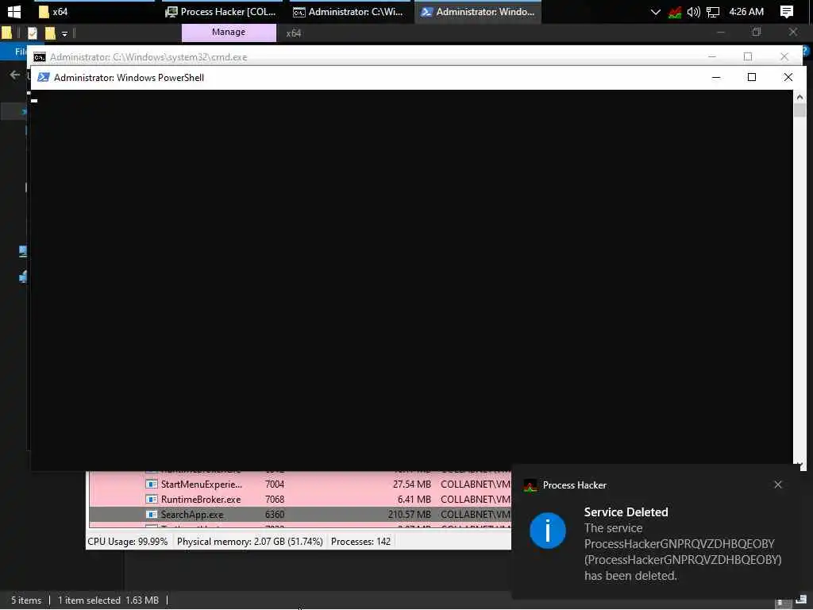
Task: Select the Manage ribbon tab in Explorer
Action: 229,32
